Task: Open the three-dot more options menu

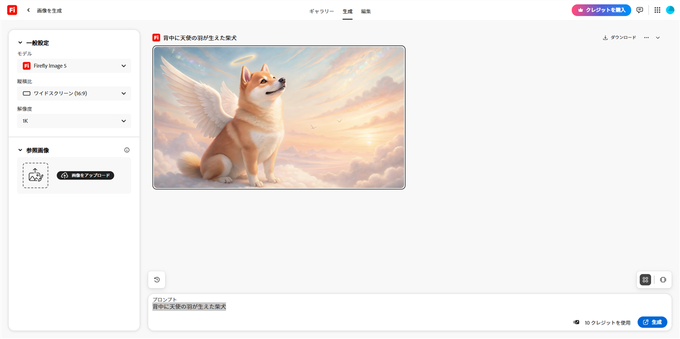Action: 646,38
